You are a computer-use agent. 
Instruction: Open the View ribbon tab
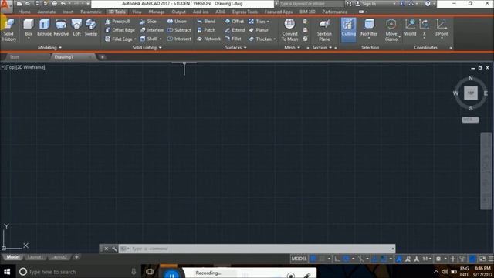[137, 12]
